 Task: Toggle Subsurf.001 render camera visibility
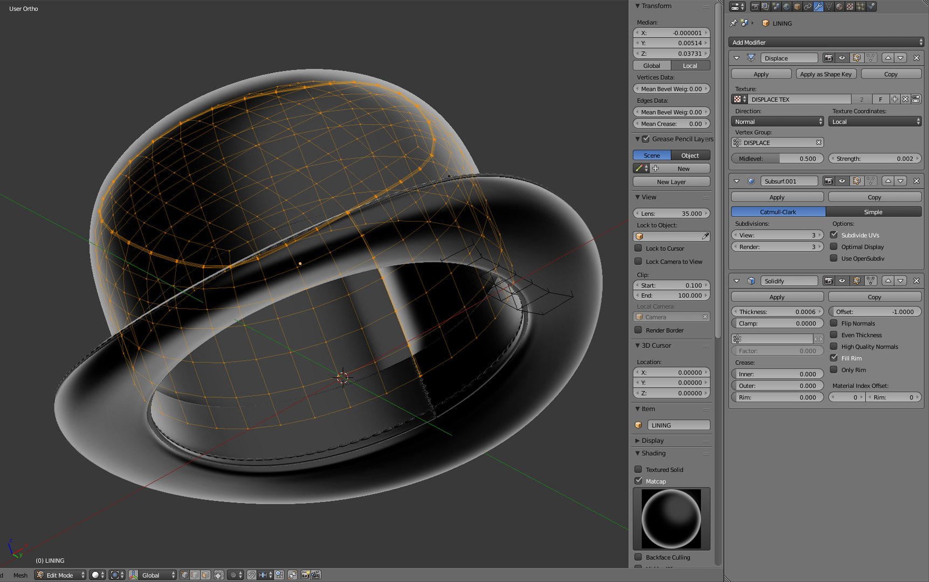[829, 181]
